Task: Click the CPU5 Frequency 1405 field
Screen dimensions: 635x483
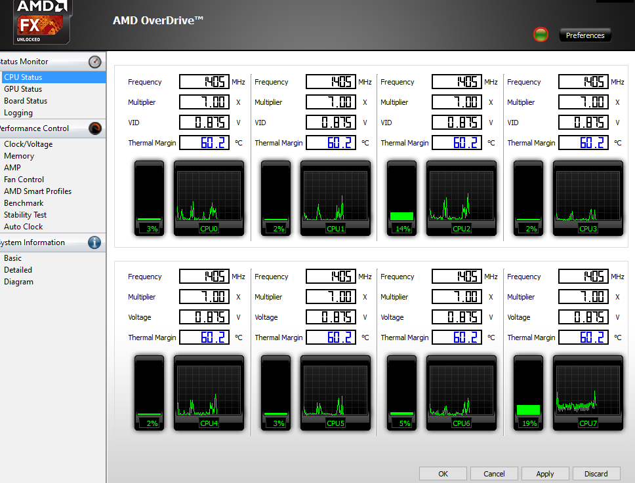Action: 331,277
